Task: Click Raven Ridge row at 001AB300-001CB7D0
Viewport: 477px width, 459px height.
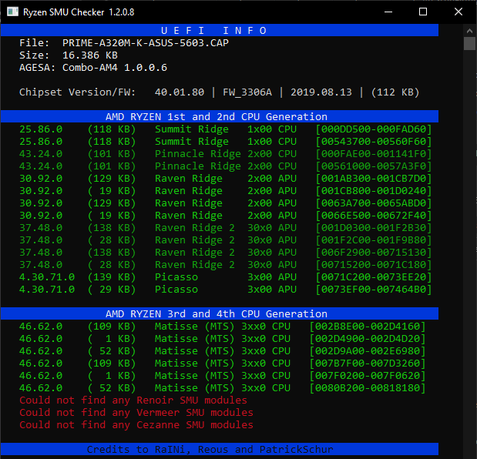Action: 226,179
